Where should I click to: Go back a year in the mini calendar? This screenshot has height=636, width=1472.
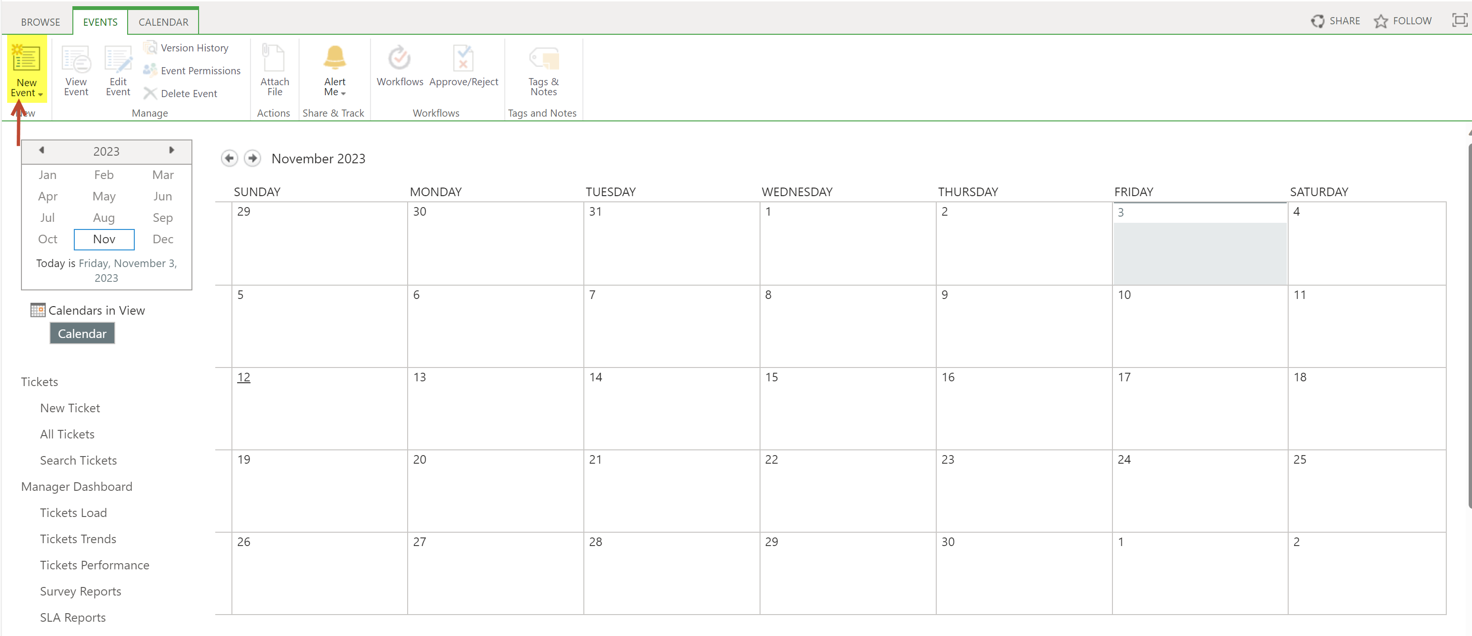click(41, 150)
